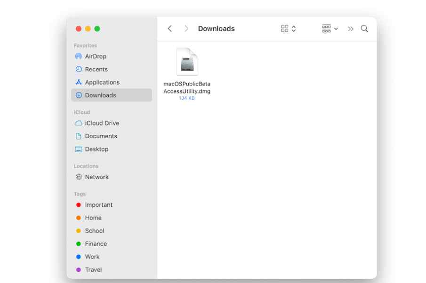Click the Important tag label
426x283 pixels.
click(x=99, y=205)
